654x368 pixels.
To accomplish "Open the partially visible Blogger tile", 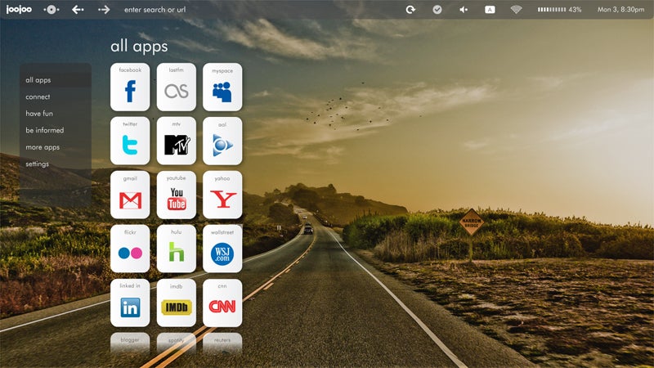I will [130, 343].
